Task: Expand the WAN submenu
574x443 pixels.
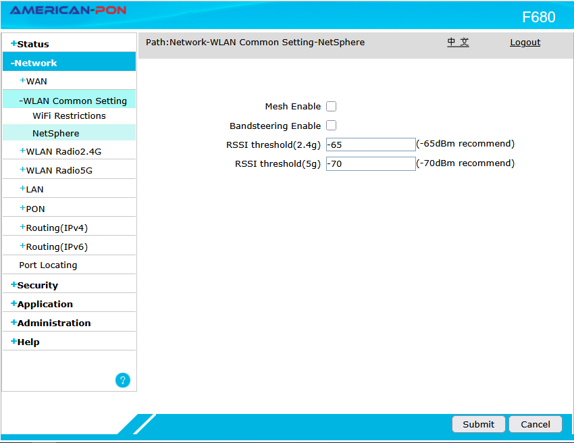Action: [36, 81]
